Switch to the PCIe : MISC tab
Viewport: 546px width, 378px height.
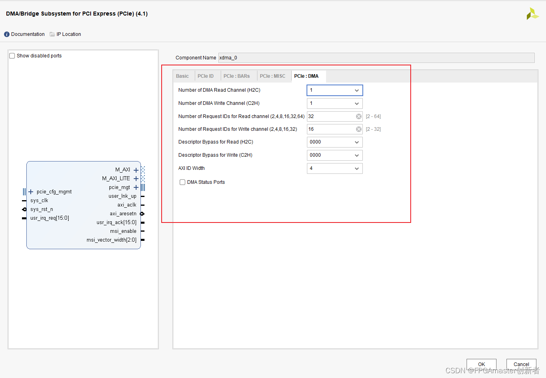pos(273,76)
